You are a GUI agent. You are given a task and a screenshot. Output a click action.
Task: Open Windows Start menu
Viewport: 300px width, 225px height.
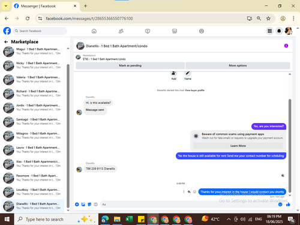(x=7, y=219)
